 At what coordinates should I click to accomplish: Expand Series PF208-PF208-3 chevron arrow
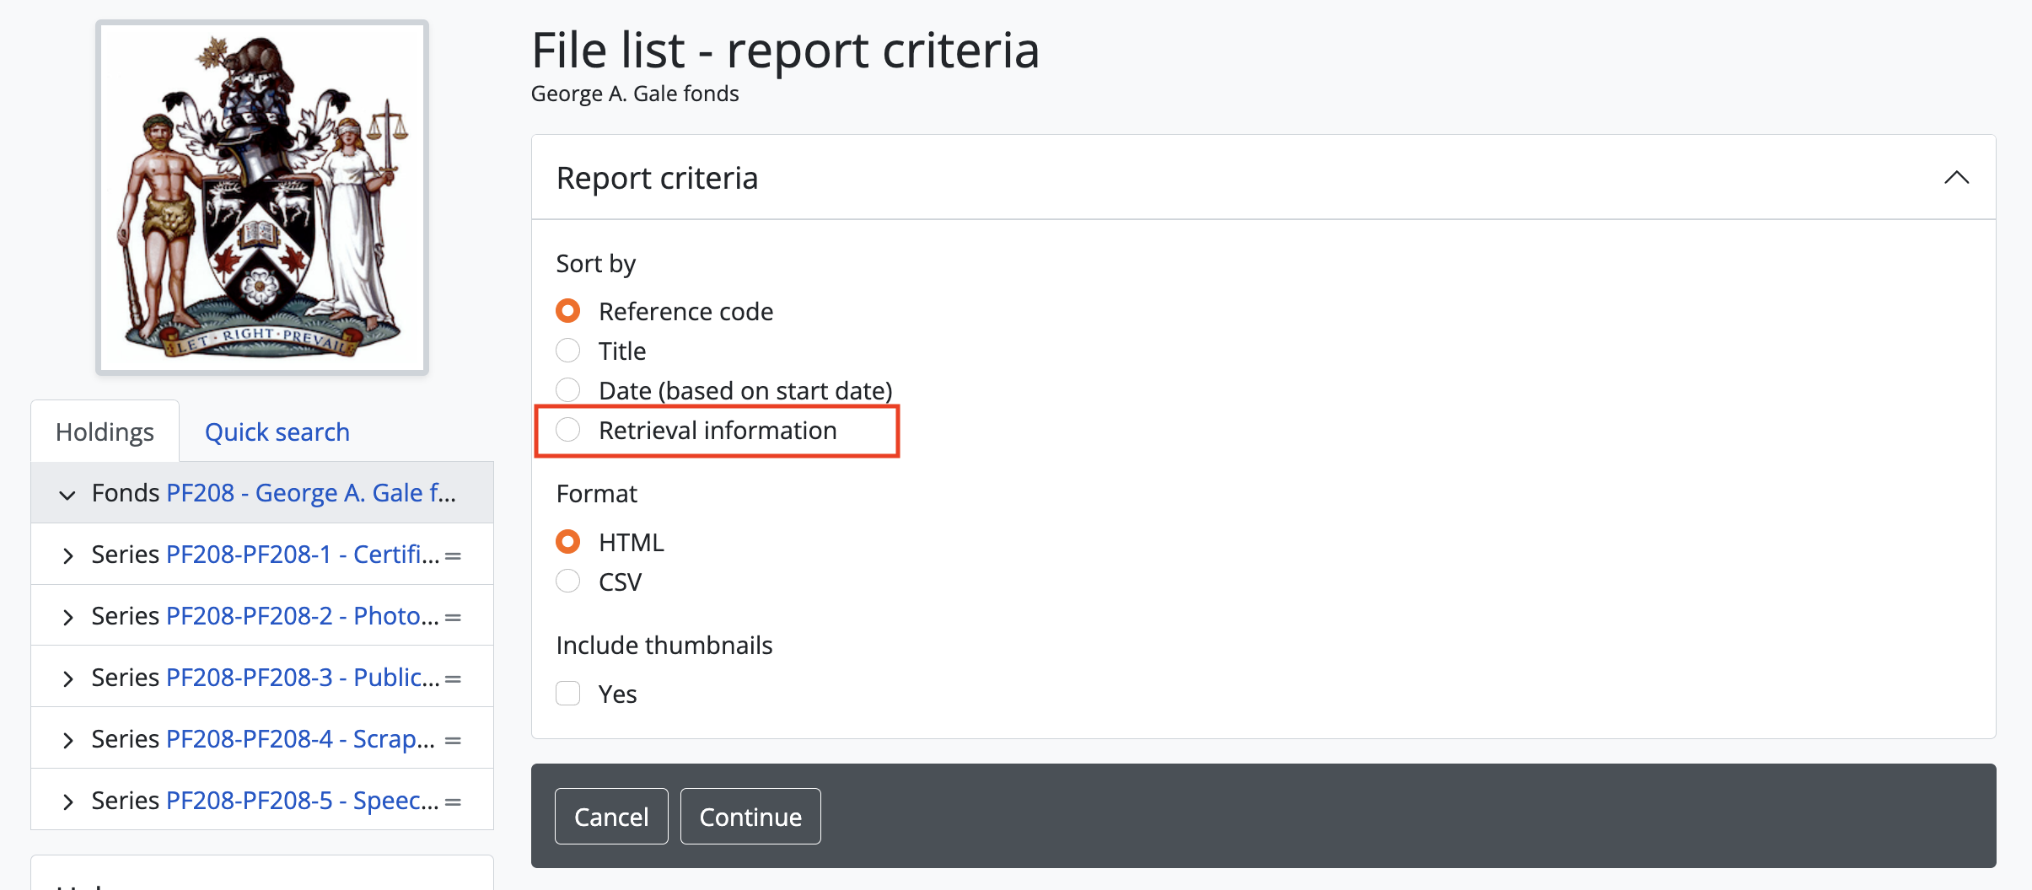[x=67, y=679]
